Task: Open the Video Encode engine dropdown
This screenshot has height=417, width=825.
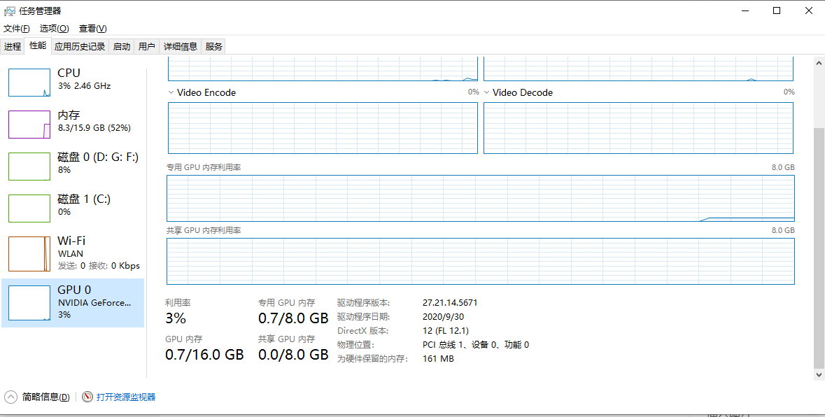Action: pos(171,92)
